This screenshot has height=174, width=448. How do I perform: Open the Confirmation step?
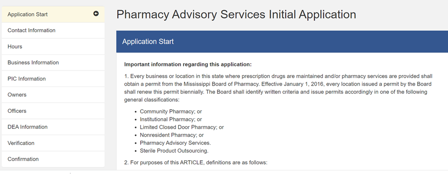click(x=53, y=159)
